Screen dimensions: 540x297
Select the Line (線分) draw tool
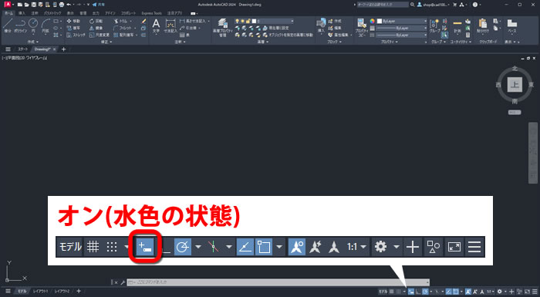(x=8, y=25)
